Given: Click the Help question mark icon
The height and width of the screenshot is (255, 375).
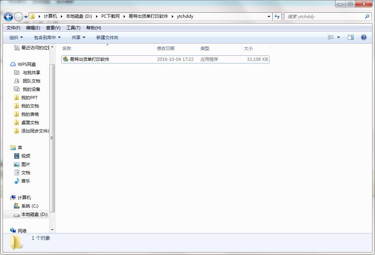Looking at the screenshot, I should point(363,37).
